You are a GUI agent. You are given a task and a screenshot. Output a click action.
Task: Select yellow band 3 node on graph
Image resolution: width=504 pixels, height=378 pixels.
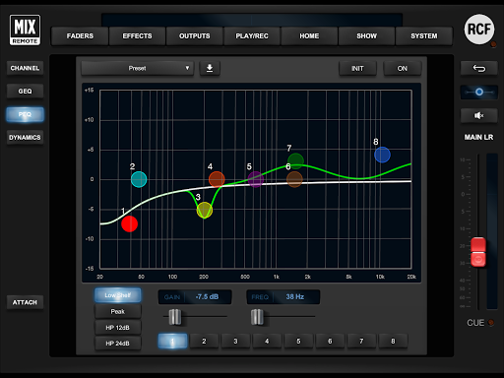[x=205, y=210]
